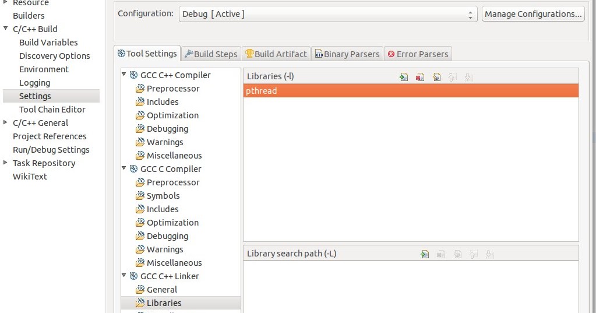Open the Configuration dropdown showing Debug

[x=328, y=14]
